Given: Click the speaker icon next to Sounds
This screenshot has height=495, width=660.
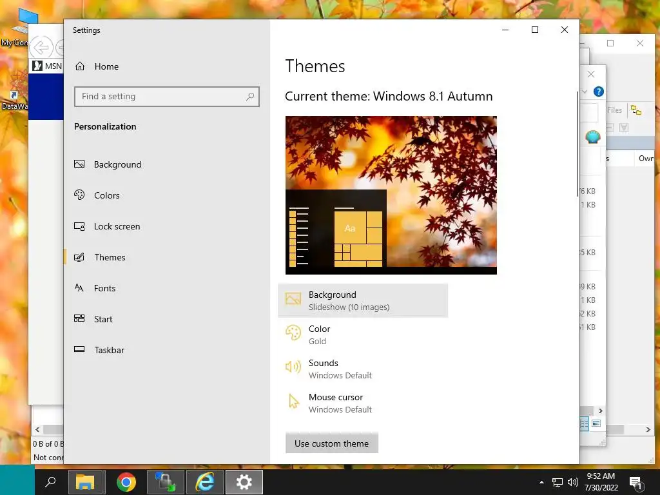Looking at the screenshot, I should [x=293, y=367].
